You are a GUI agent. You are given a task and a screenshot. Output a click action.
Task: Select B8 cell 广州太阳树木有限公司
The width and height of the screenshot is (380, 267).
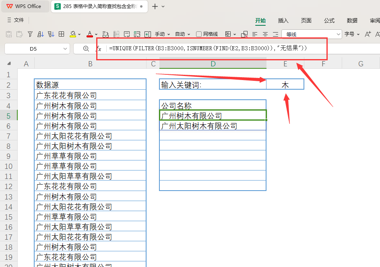click(90, 146)
